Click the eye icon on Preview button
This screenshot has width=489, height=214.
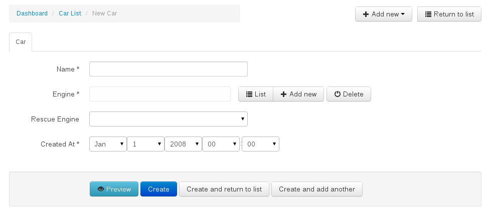tap(101, 189)
